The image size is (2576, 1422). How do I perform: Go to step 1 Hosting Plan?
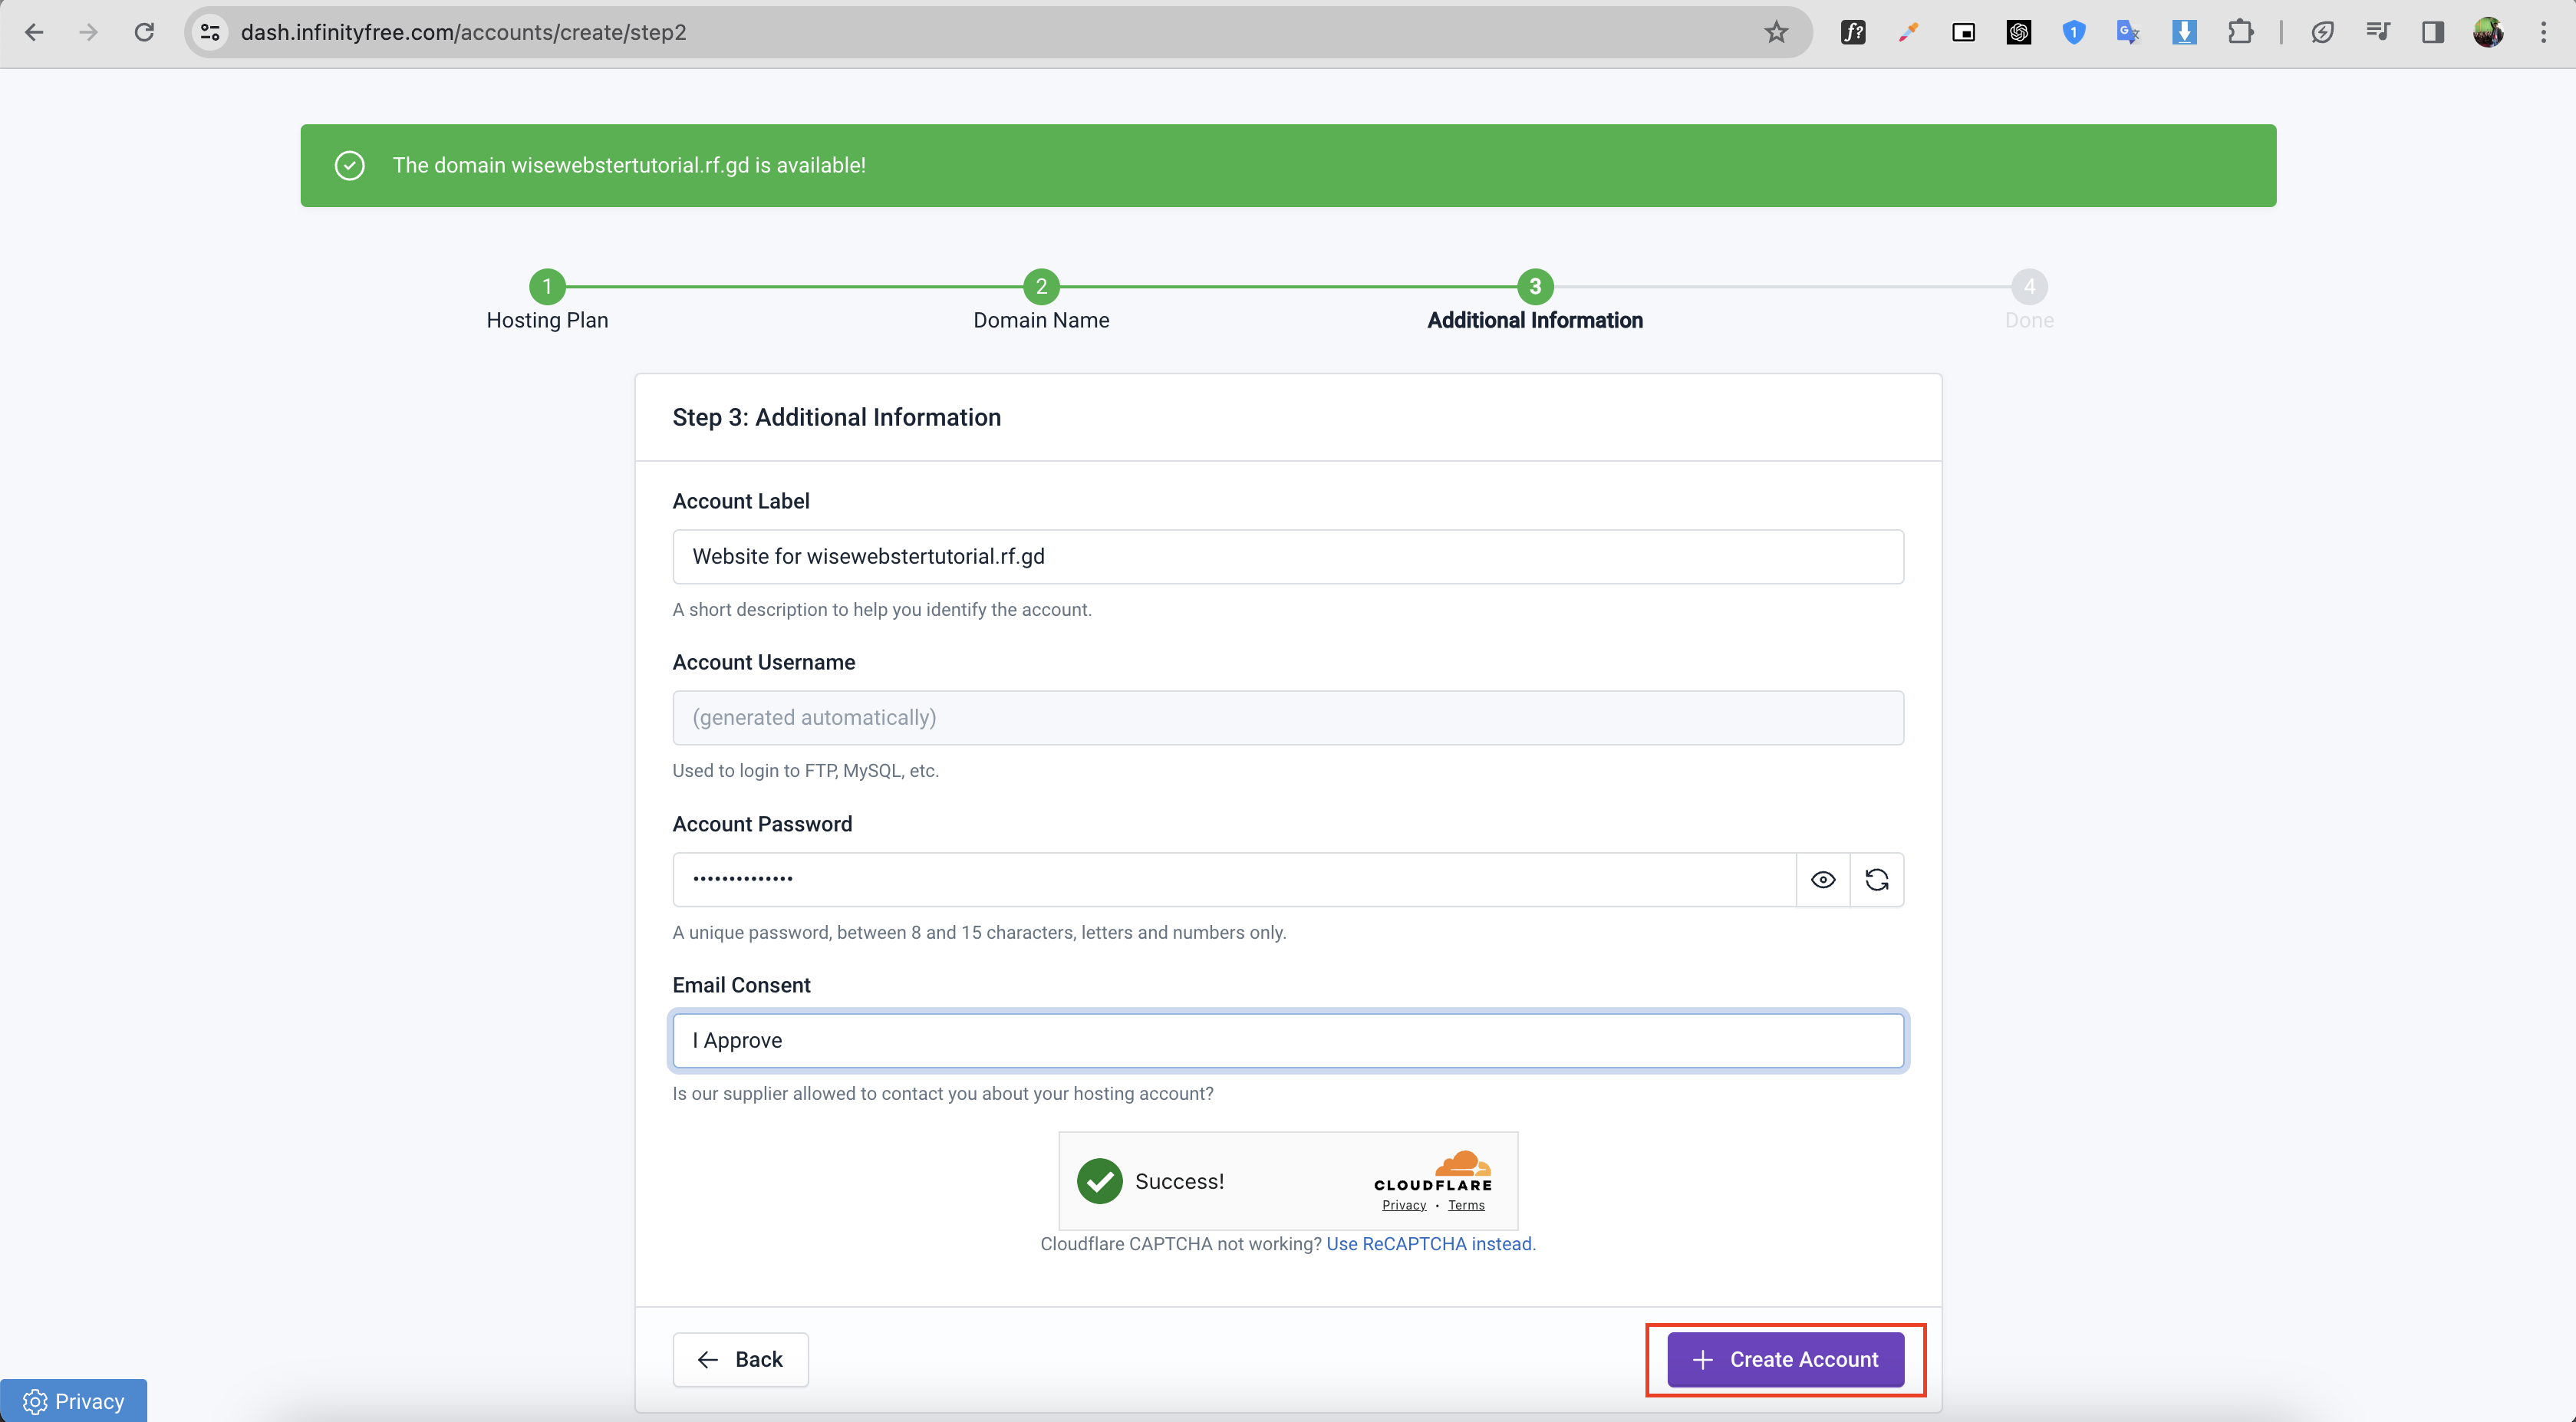pyautogui.click(x=547, y=287)
